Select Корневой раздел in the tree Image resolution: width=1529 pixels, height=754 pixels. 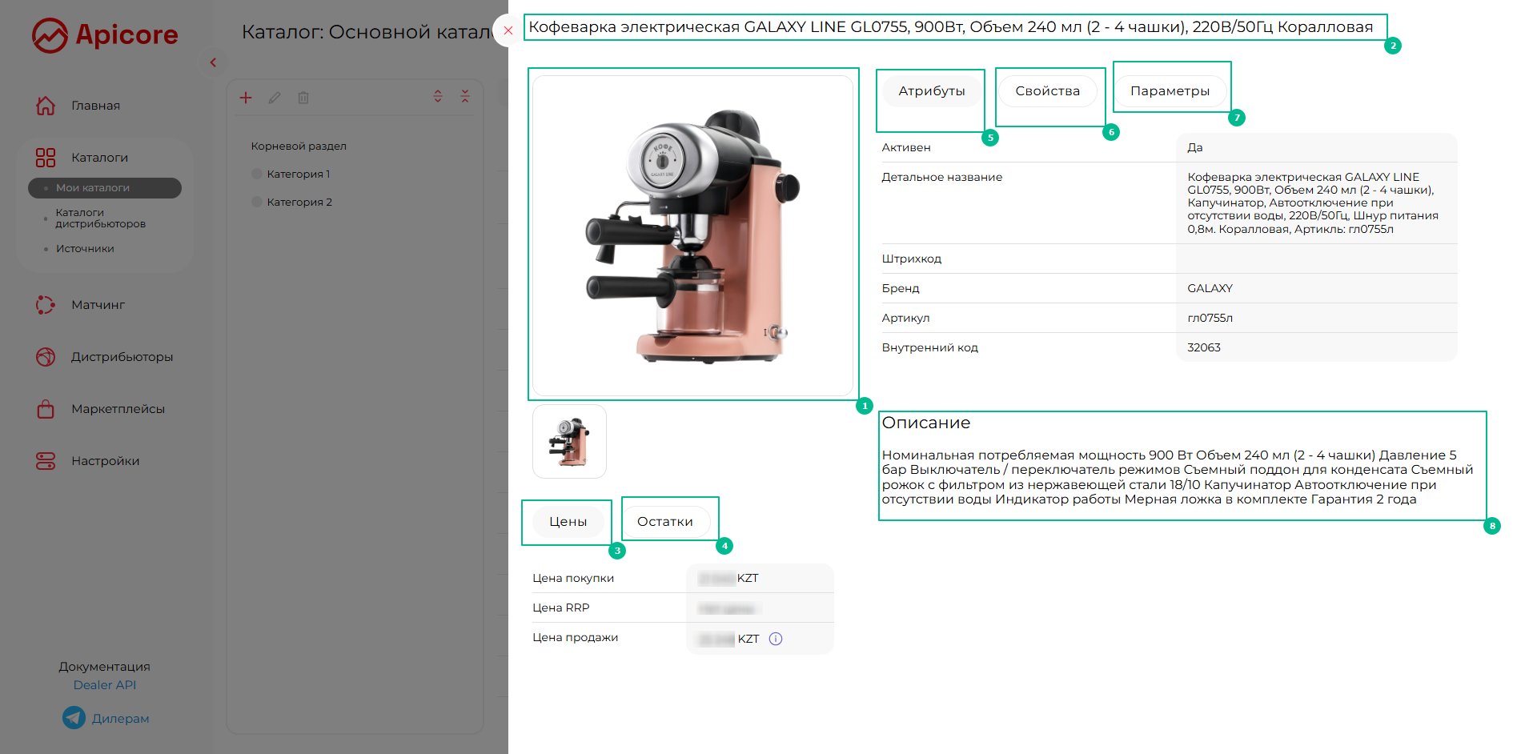pyautogui.click(x=299, y=146)
